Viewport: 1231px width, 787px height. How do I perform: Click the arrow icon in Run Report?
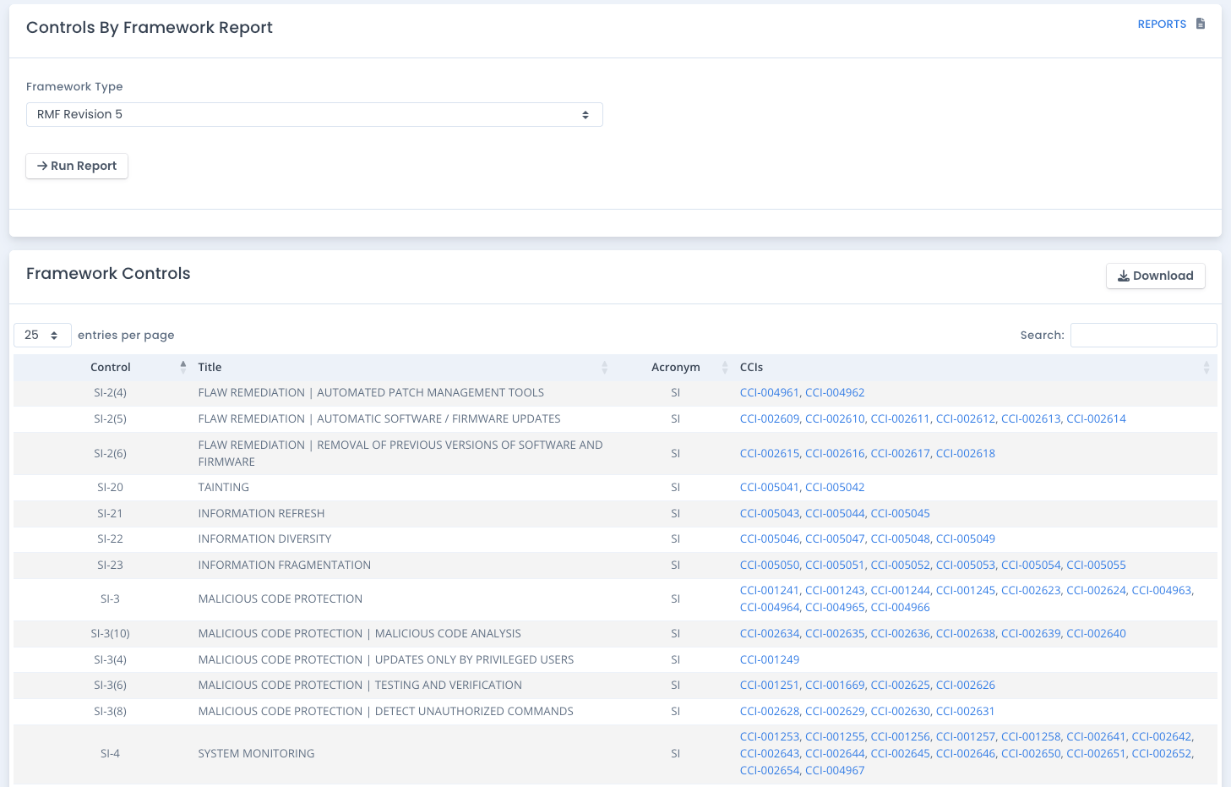43,166
